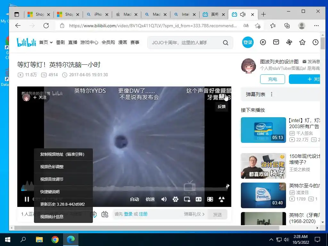This screenshot has height=246, width=328.
Task: Pause the video with the pause button
Action: (x=27, y=199)
